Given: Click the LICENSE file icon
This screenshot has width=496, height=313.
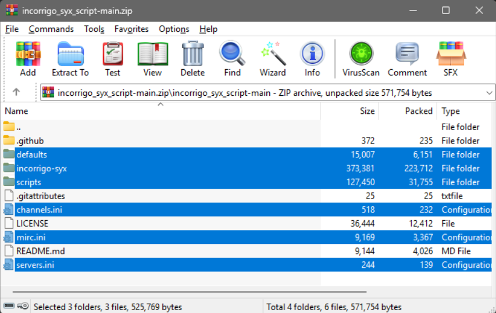Looking at the screenshot, I should 9,224.
